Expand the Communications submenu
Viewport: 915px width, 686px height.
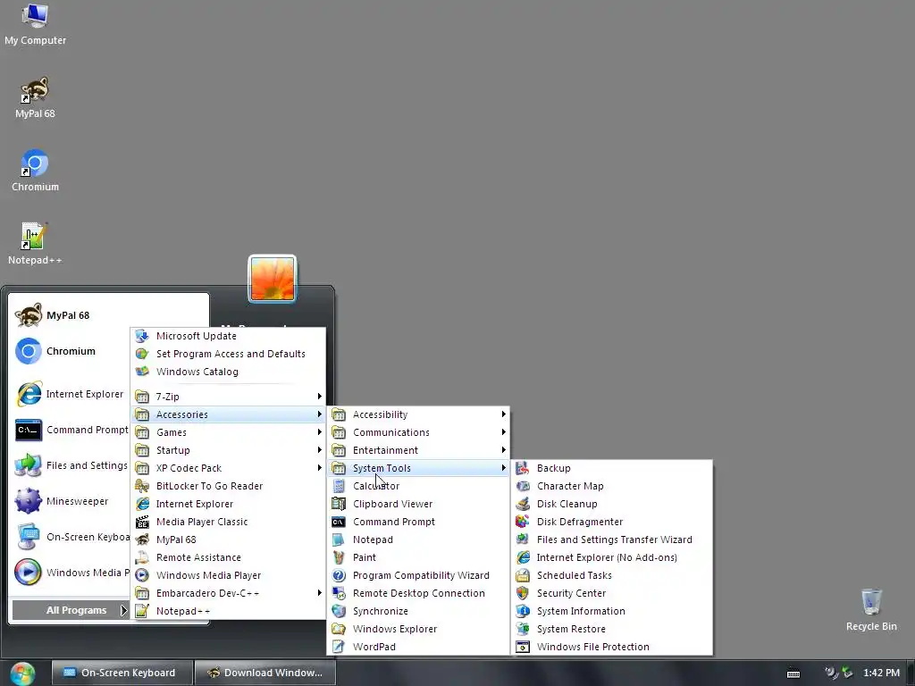[418, 432]
